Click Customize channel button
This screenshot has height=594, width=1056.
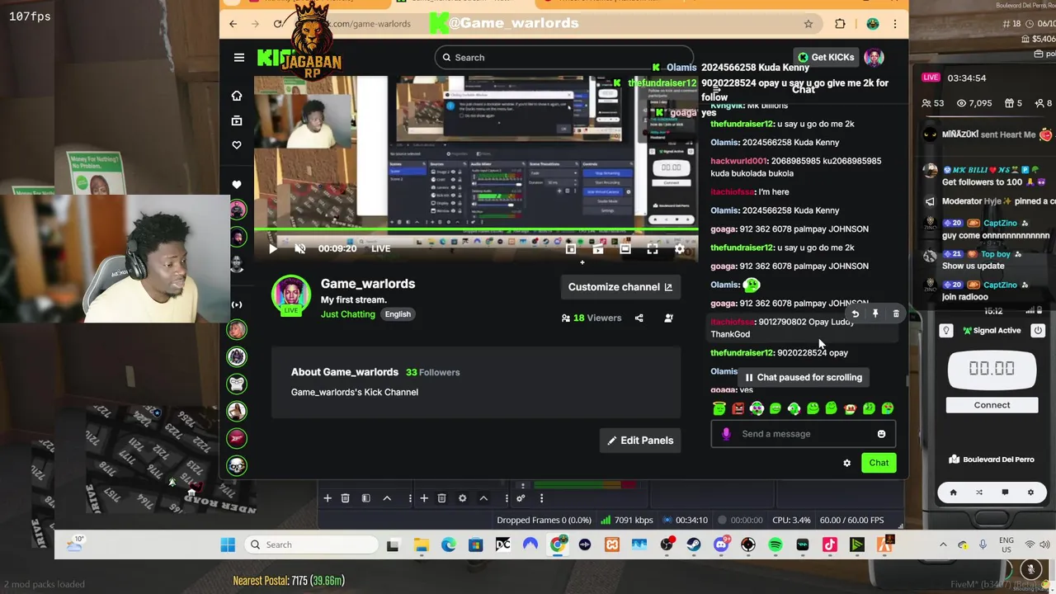point(620,287)
